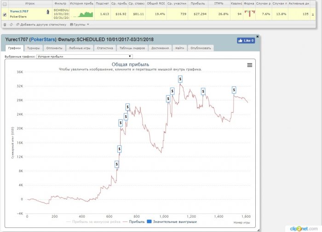Open the Yurec1707 player link
The height and width of the screenshot is (232, 322).
(x=19, y=12)
